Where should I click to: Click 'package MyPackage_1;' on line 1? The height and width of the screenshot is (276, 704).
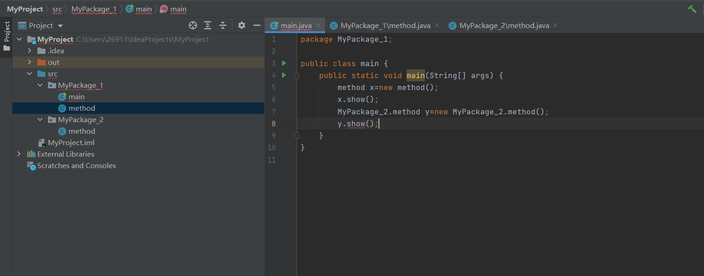(x=346, y=39)
